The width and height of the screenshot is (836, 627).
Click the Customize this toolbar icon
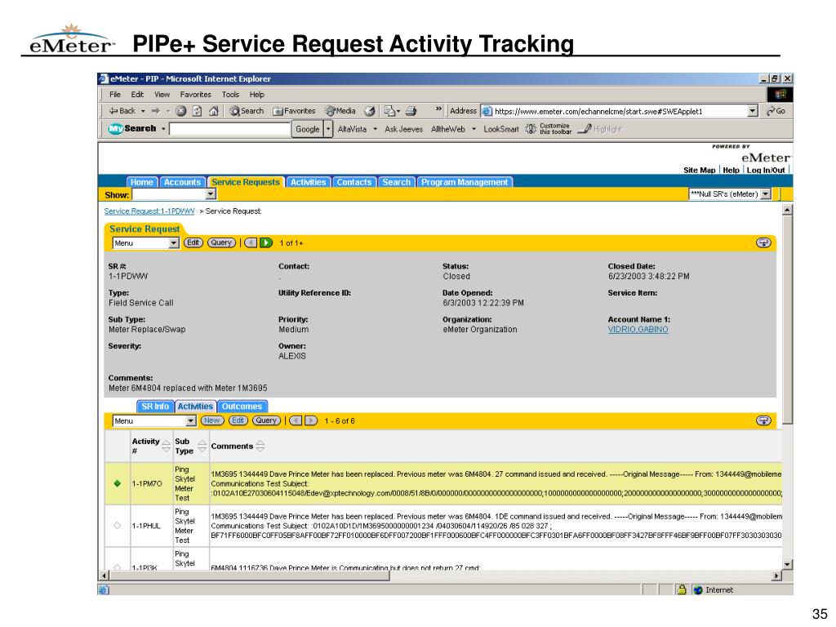(531, 128)
